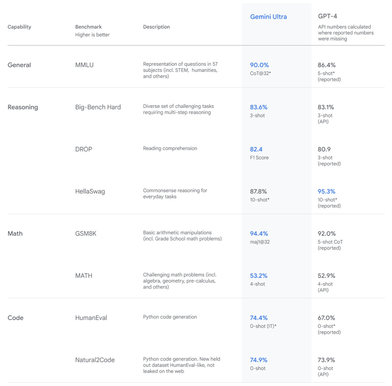This screenshot has height=386, width=392.
Task: Select the Capability column header
Action: 19,27
